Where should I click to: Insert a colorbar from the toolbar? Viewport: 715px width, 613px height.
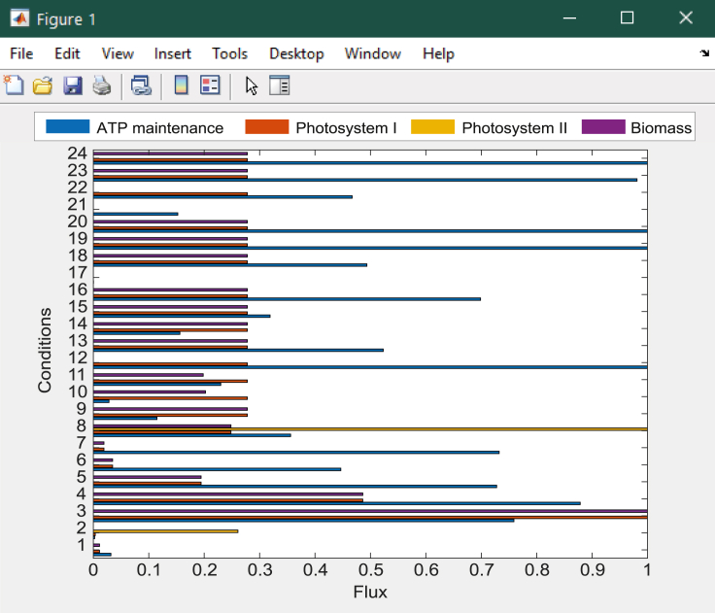[181, 85]
